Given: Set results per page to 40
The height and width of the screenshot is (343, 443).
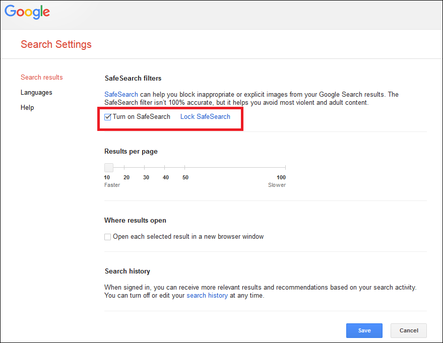Looking at the screenshot, I should [165, 168].
